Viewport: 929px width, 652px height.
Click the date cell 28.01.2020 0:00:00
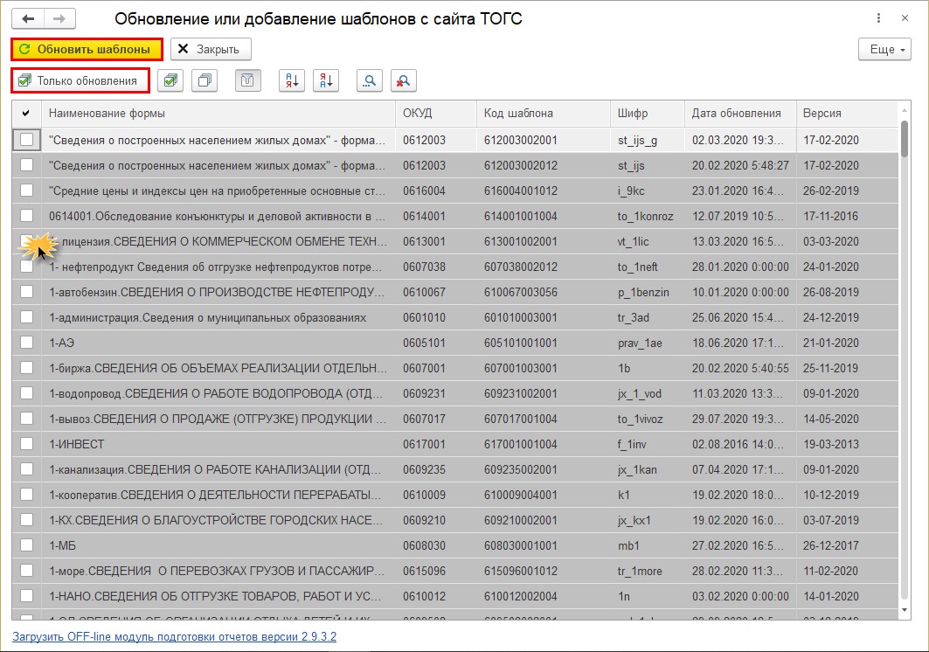point(740,267)
